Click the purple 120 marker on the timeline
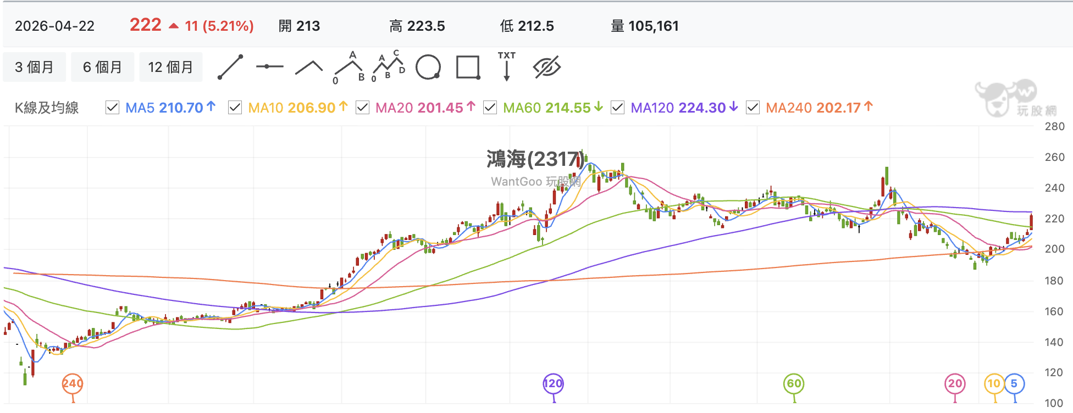Screen dimensions: 1073x413 coord(553,384)
